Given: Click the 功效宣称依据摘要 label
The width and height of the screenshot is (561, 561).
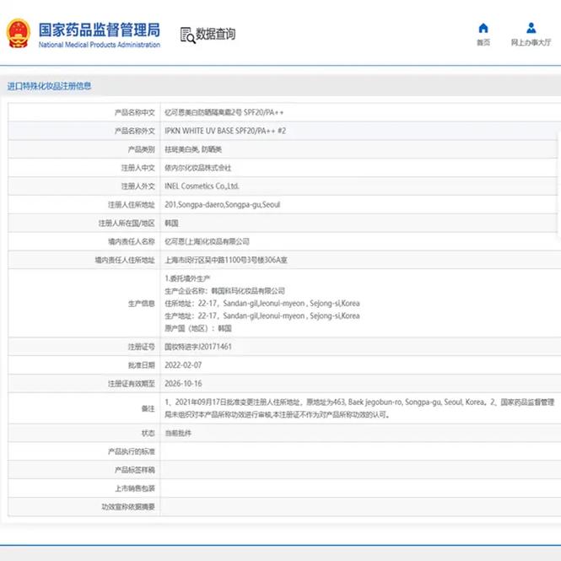Looking at the screenshot, I should tap(128, 507).
